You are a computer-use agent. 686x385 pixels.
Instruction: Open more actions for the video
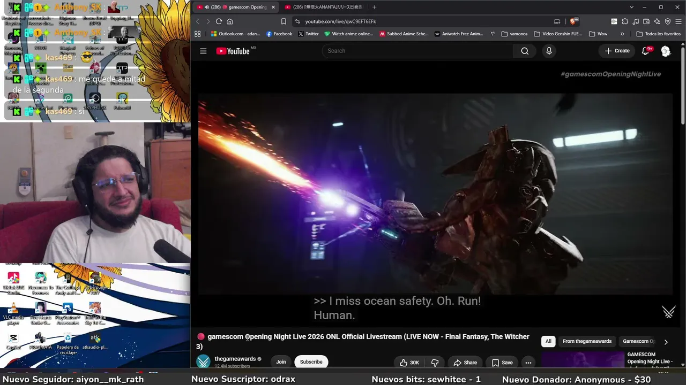[x=528, y=363]
